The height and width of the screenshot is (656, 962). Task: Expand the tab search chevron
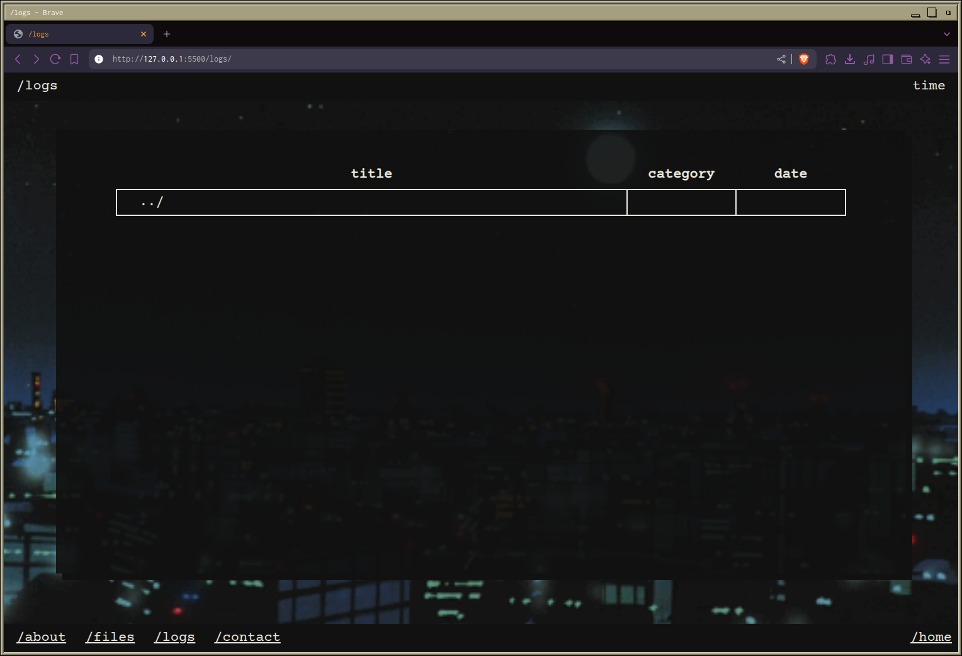point(946,34)
